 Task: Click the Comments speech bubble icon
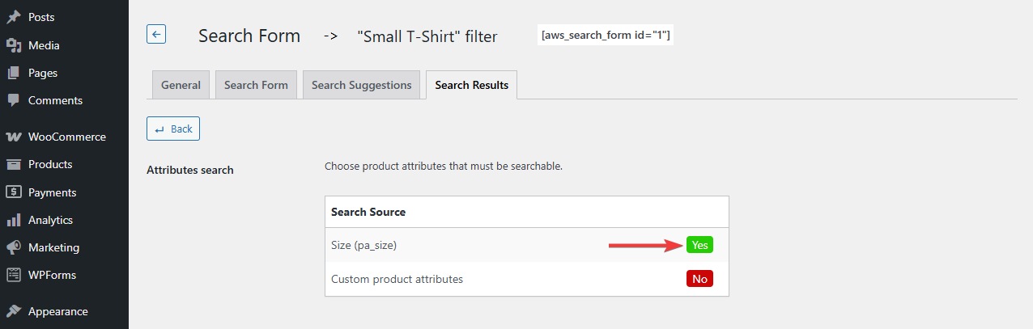tap(13, 100)
